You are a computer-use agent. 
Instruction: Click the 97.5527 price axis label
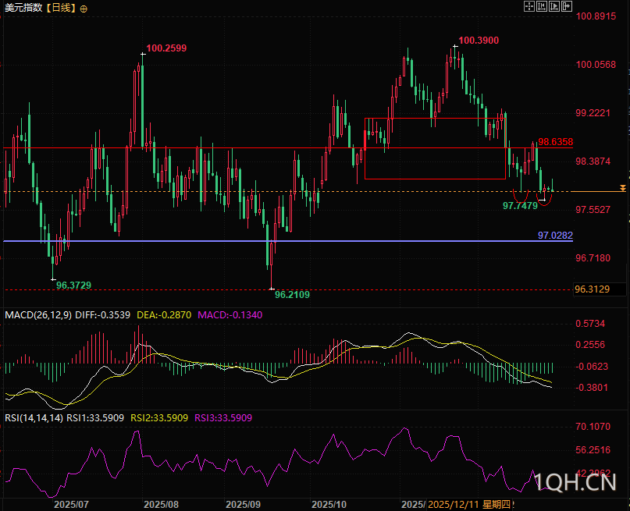click(x=593, y=210)
